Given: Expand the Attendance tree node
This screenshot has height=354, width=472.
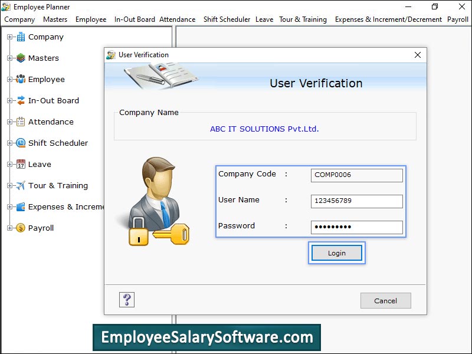Looking at the screenshot, I should pos(9,122).
